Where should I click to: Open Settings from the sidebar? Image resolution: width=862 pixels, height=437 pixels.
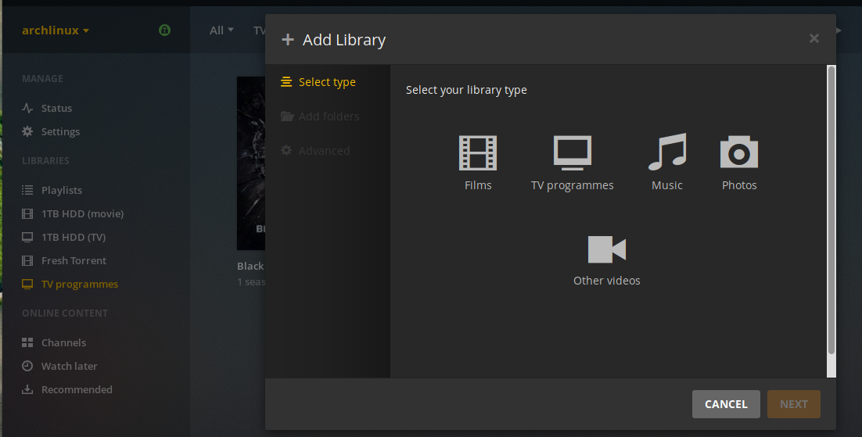click(x=59, y=132)
